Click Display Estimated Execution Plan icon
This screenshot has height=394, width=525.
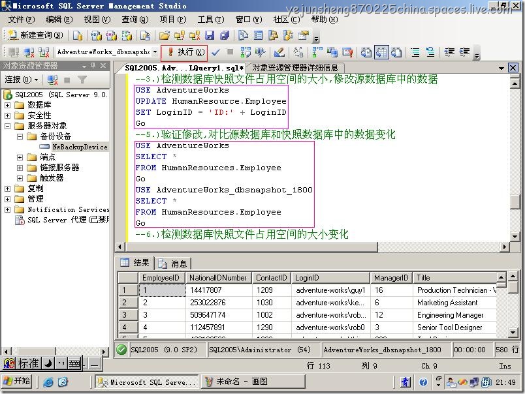(246, 52)
